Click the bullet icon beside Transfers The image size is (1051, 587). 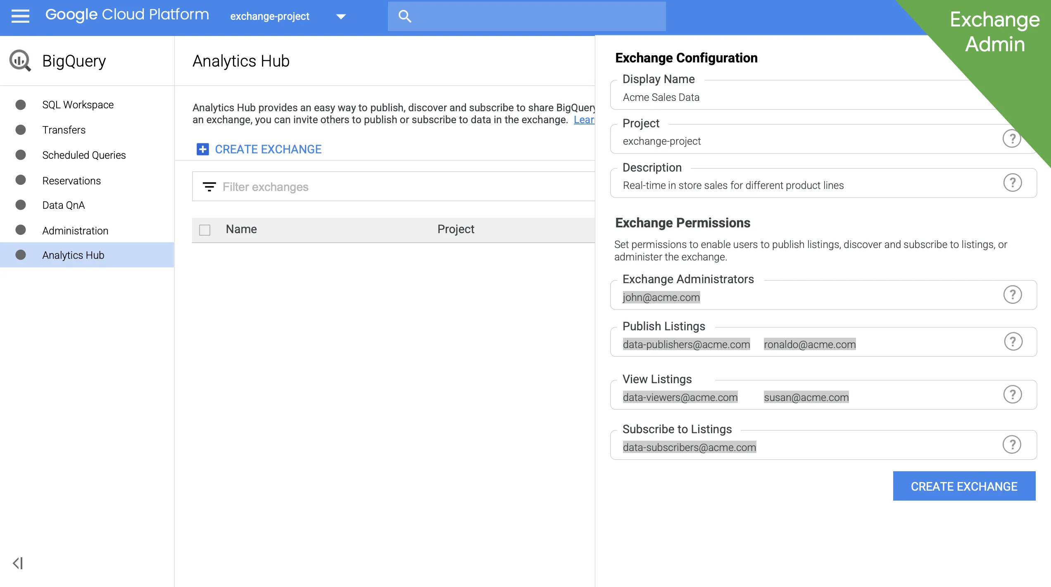[x=21, y=130]
